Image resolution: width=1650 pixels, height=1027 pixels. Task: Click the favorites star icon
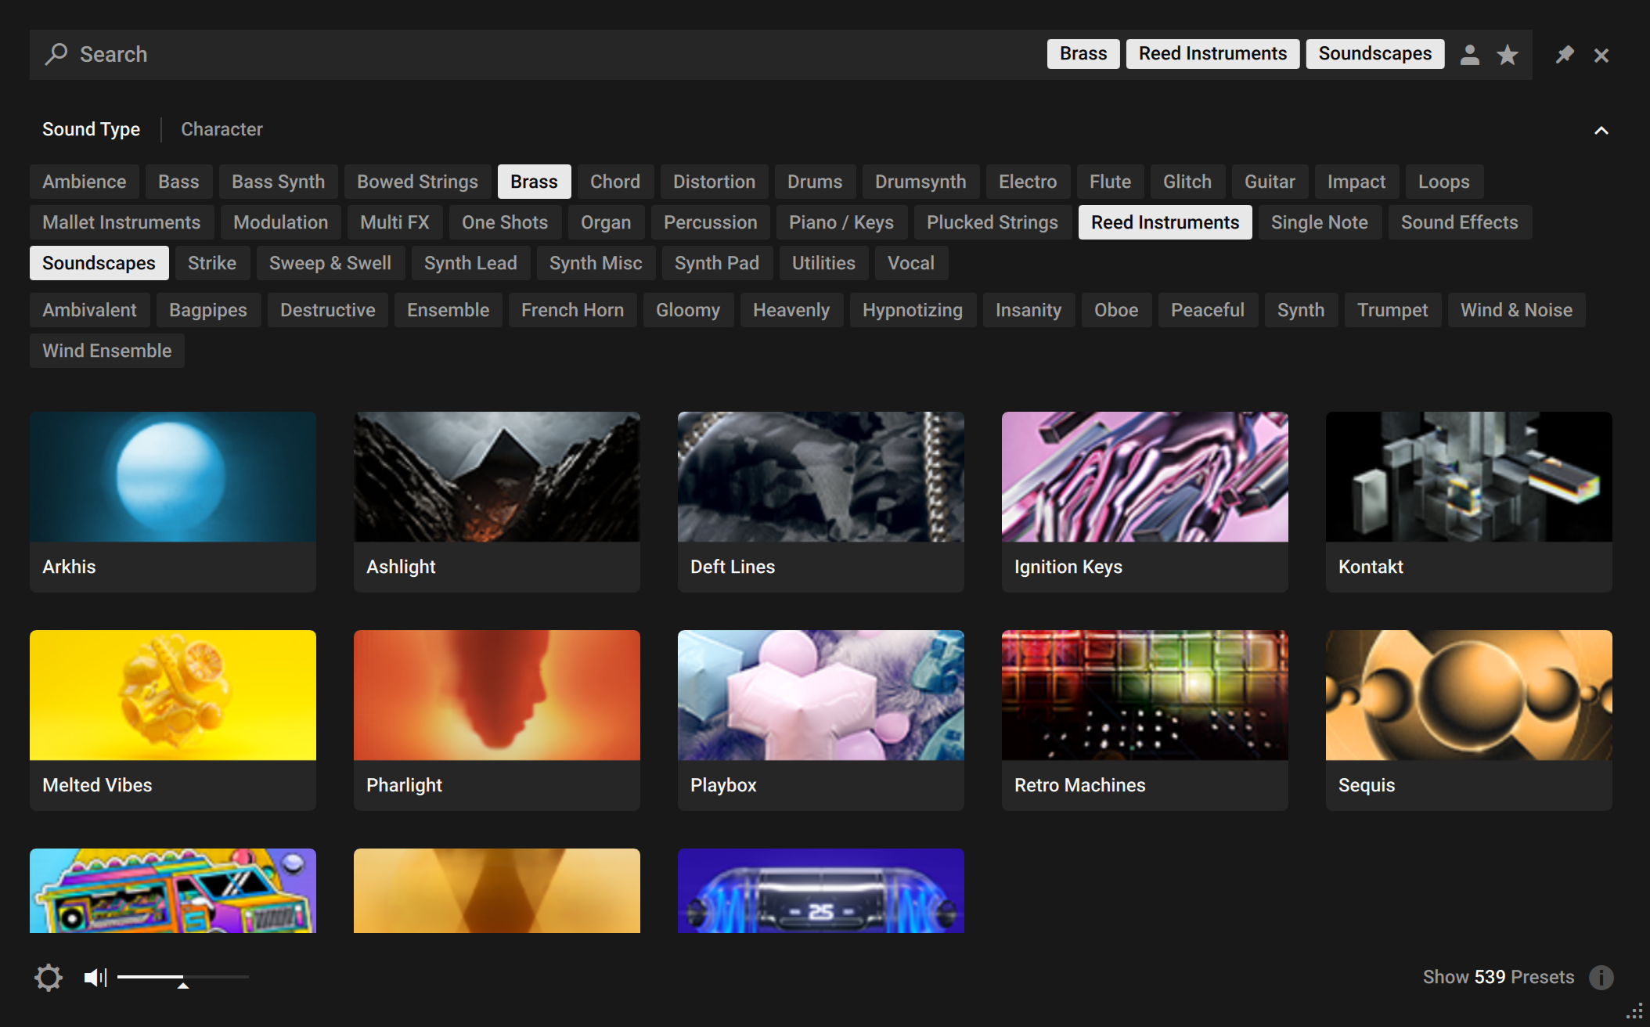click(1507, 54)
